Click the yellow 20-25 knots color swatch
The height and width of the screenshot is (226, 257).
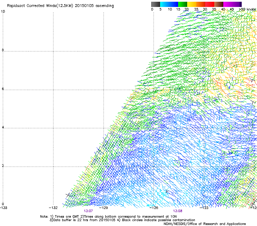coord(192,4)
